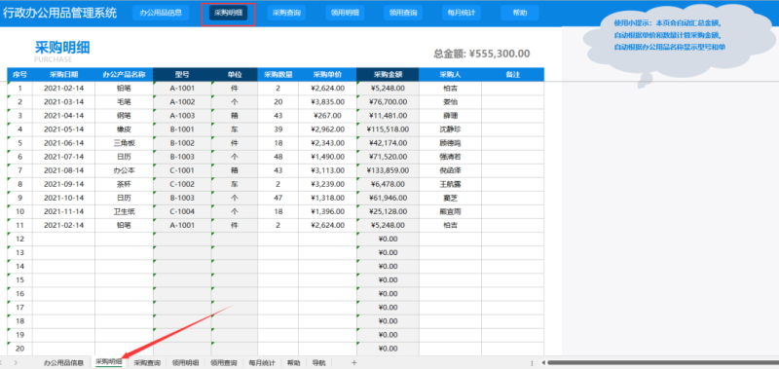Select the 单位 column header
779x369 pixels.
[x=235, y=75]
